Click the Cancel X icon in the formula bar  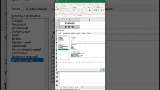coord(68,16)
